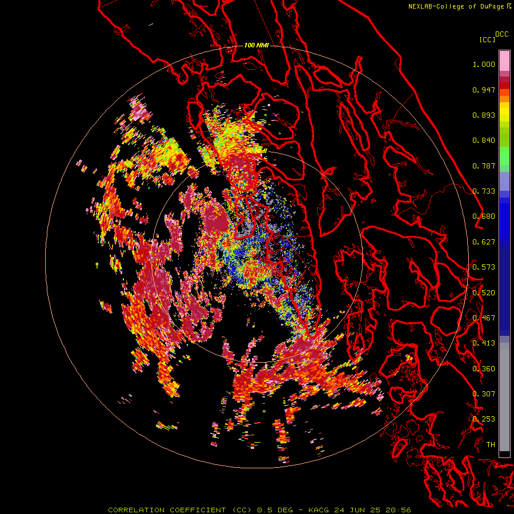Select the 0.413 legend value

coord(484,343)
